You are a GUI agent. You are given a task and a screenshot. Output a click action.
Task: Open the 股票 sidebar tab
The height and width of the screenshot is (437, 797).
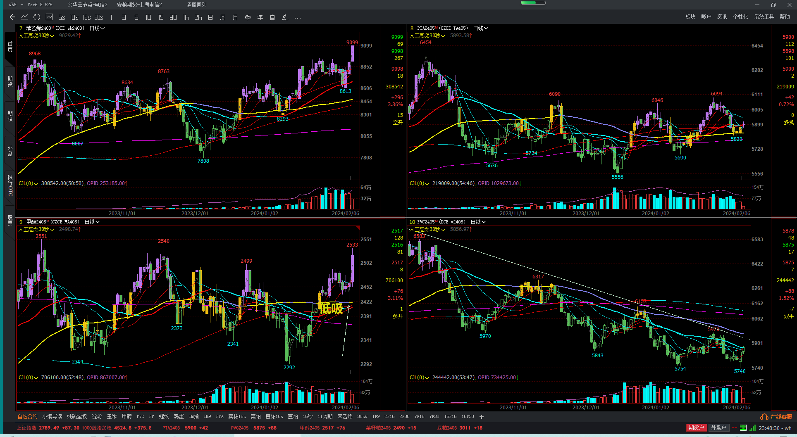(x=10, y=220)
